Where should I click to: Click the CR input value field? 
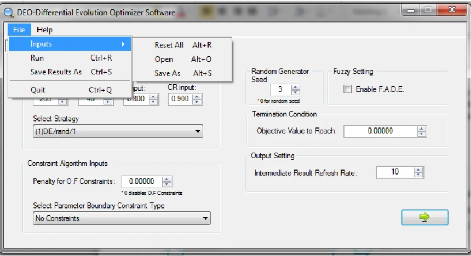[180, 99]
